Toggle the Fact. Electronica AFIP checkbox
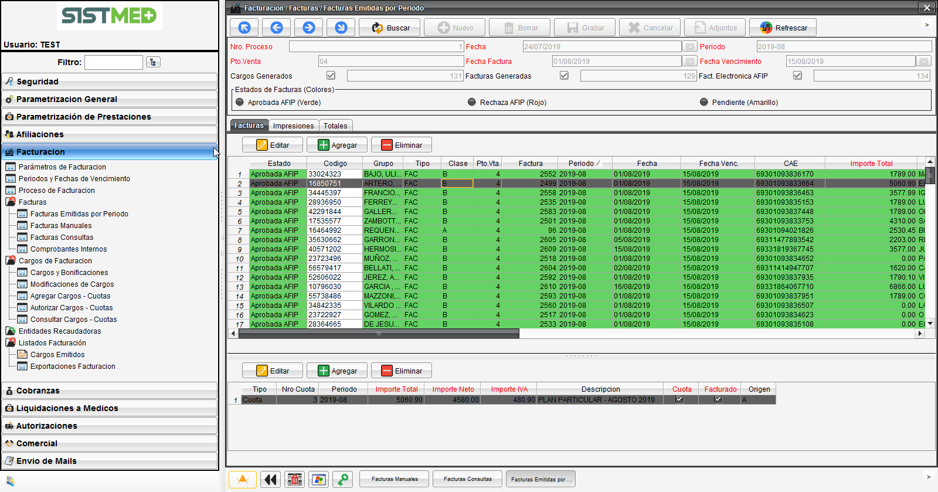Viewport: 938px width, 492px height. (x=797, y=76)
